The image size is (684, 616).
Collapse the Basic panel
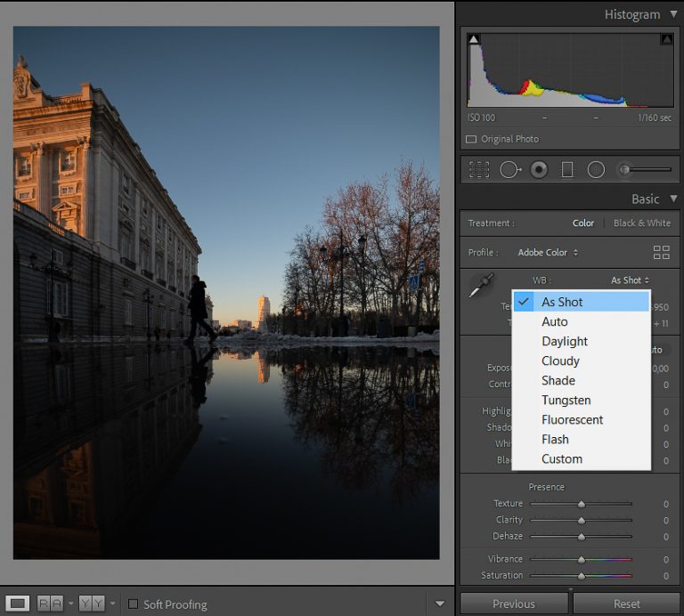[673, 199]
